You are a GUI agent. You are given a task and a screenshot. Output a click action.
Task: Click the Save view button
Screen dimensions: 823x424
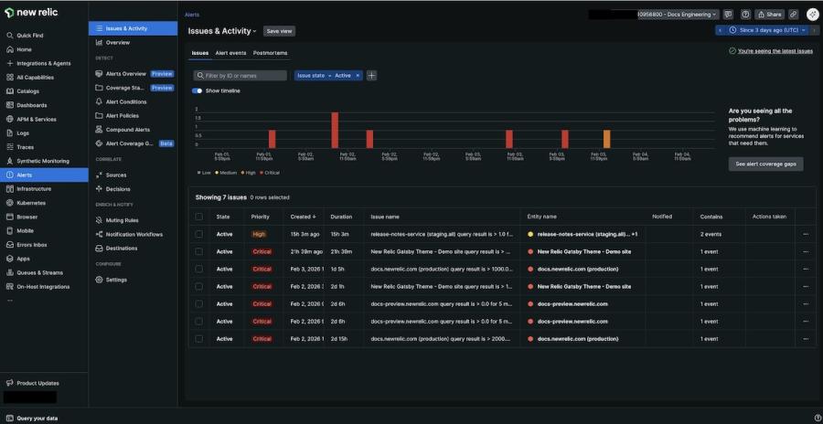pyautogui.click(x=279, y=31)
